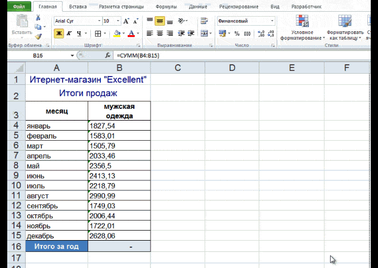Select row 16 header
Image resolution: width=378 pixels, height=268 pixels.
pos(16,246)
